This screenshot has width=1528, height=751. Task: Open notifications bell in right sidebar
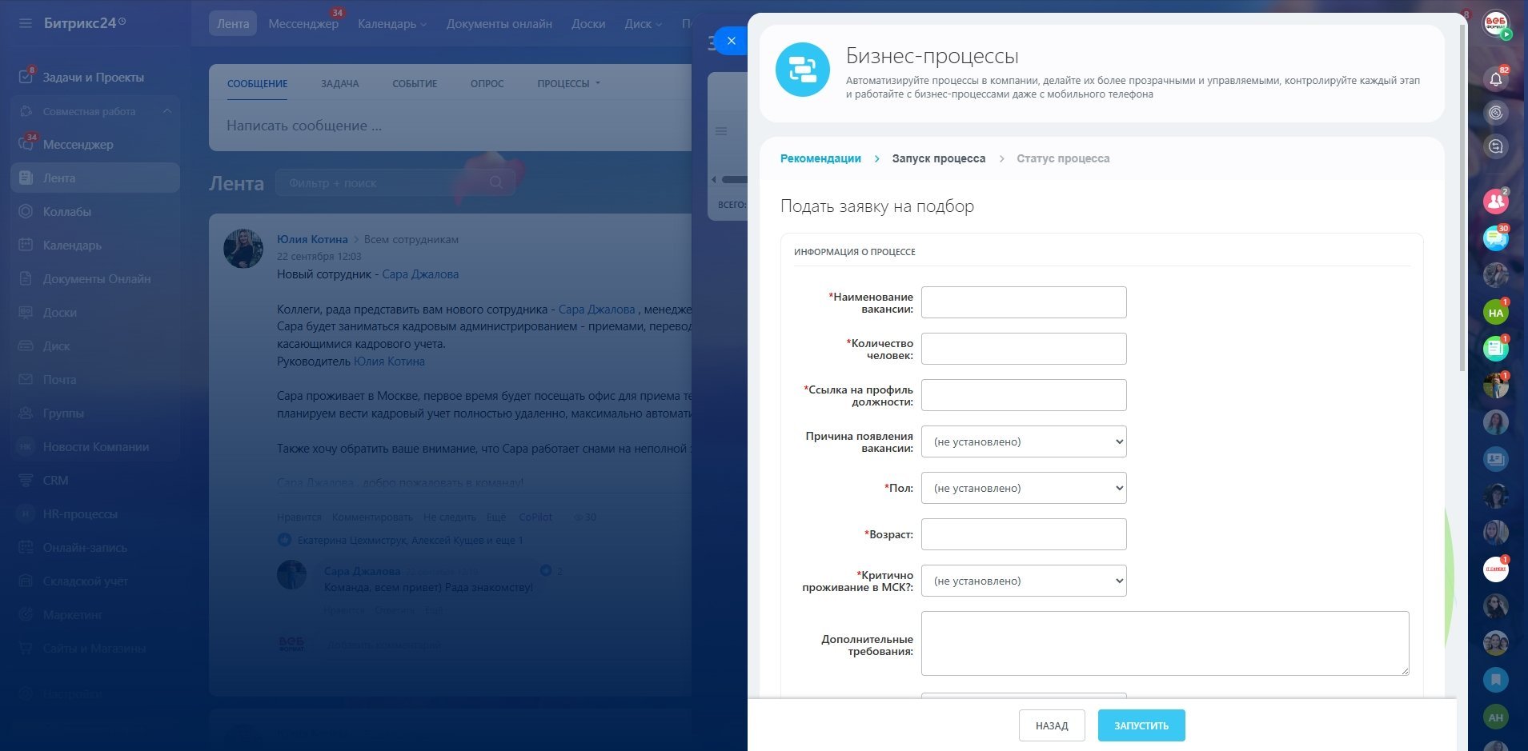point(1495,78)
